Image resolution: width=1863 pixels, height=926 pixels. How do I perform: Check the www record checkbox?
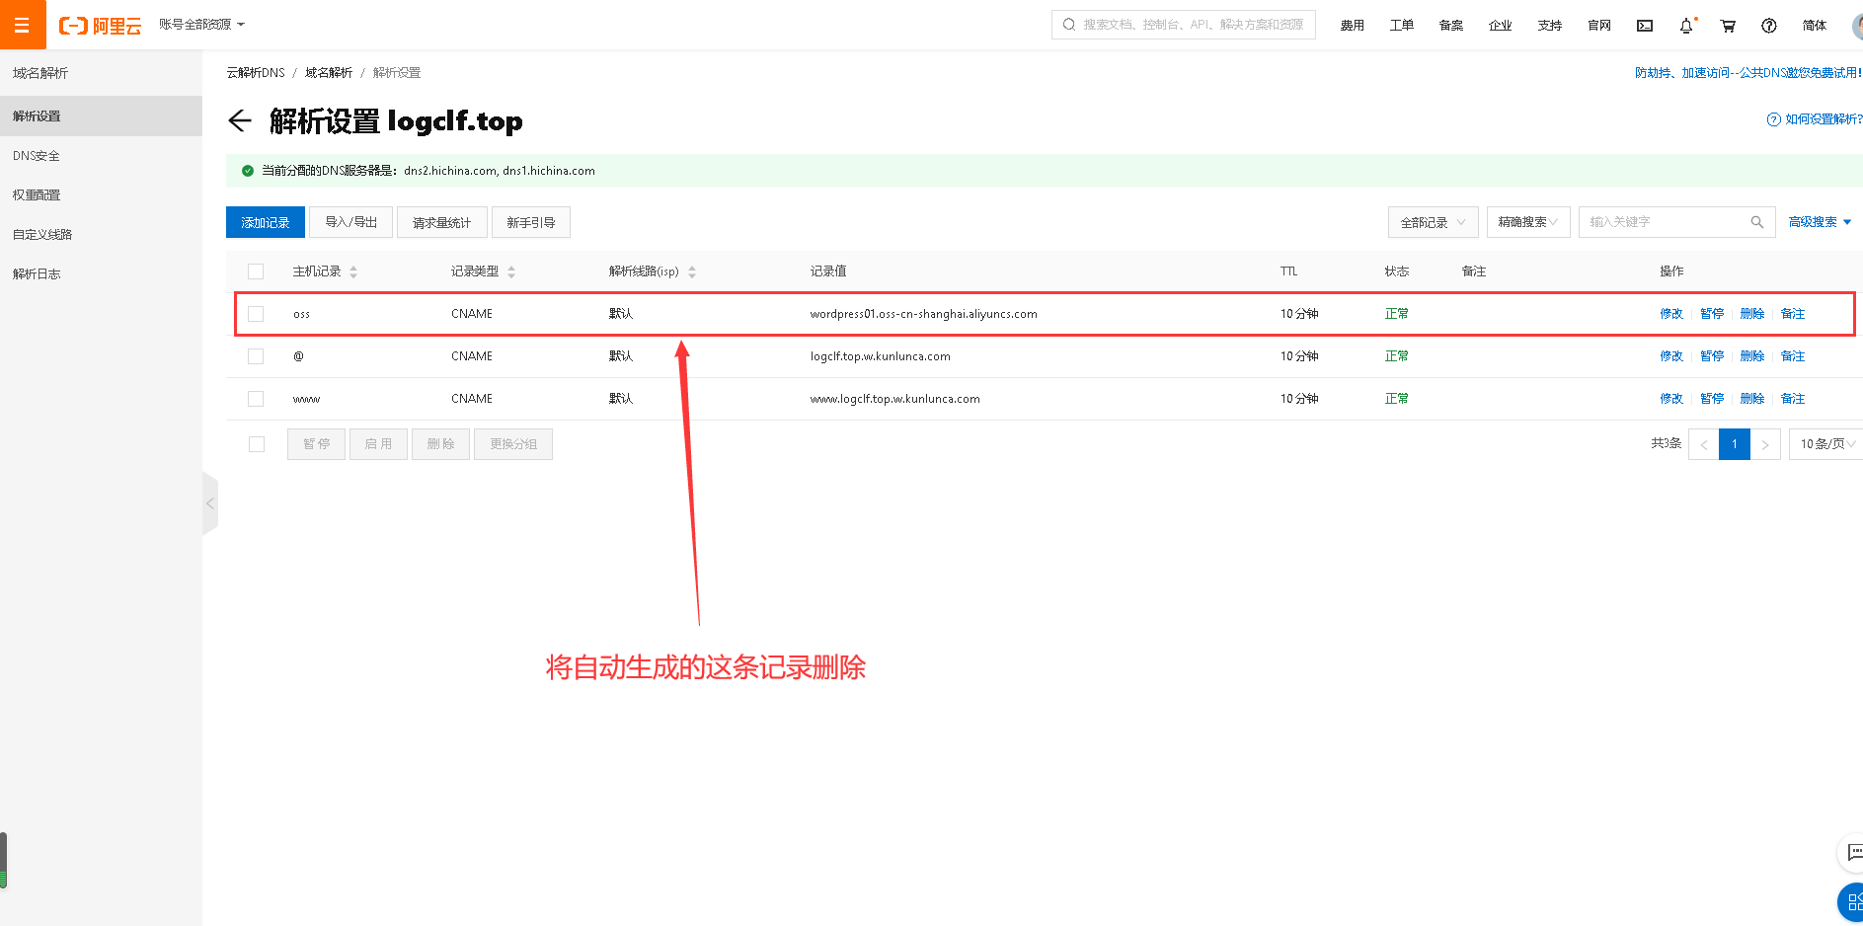tap(256, 399)
